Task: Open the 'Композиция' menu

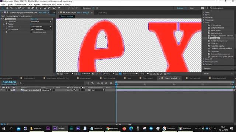Action: click(x=20, y=4)
